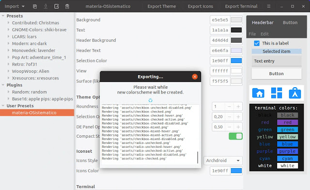Click the rename preset pencil icon
Image resolution: width=310 pixels, height=190 pixels.
(57, 6)
